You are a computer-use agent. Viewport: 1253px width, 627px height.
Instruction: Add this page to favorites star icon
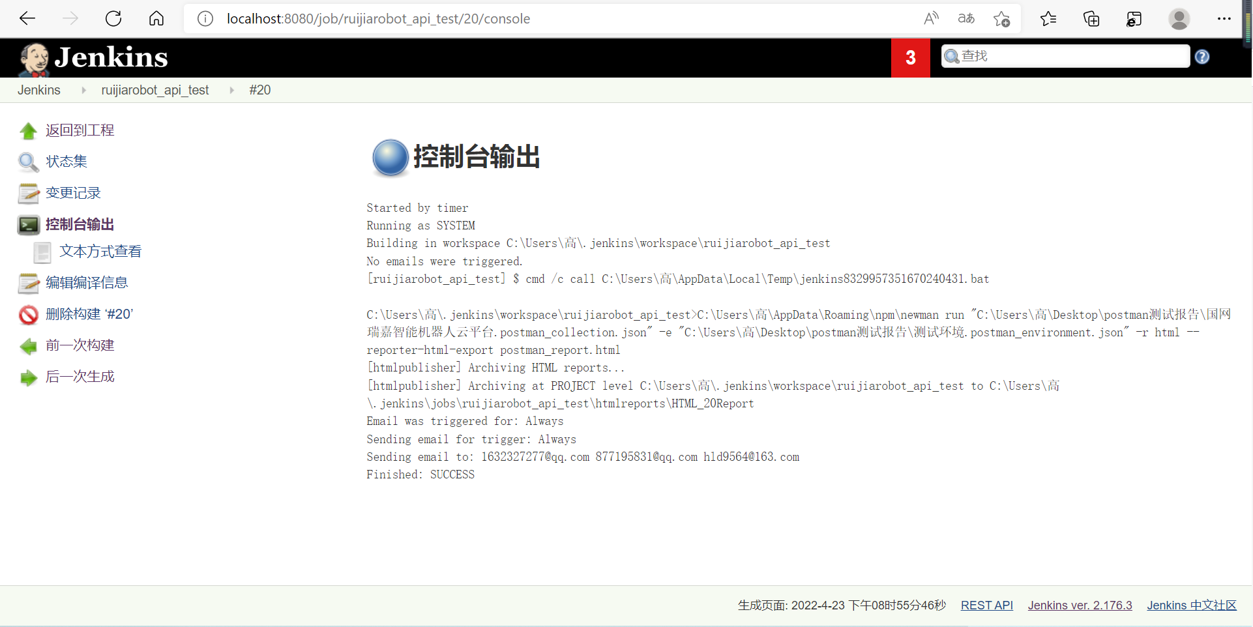pos(1001,19)
